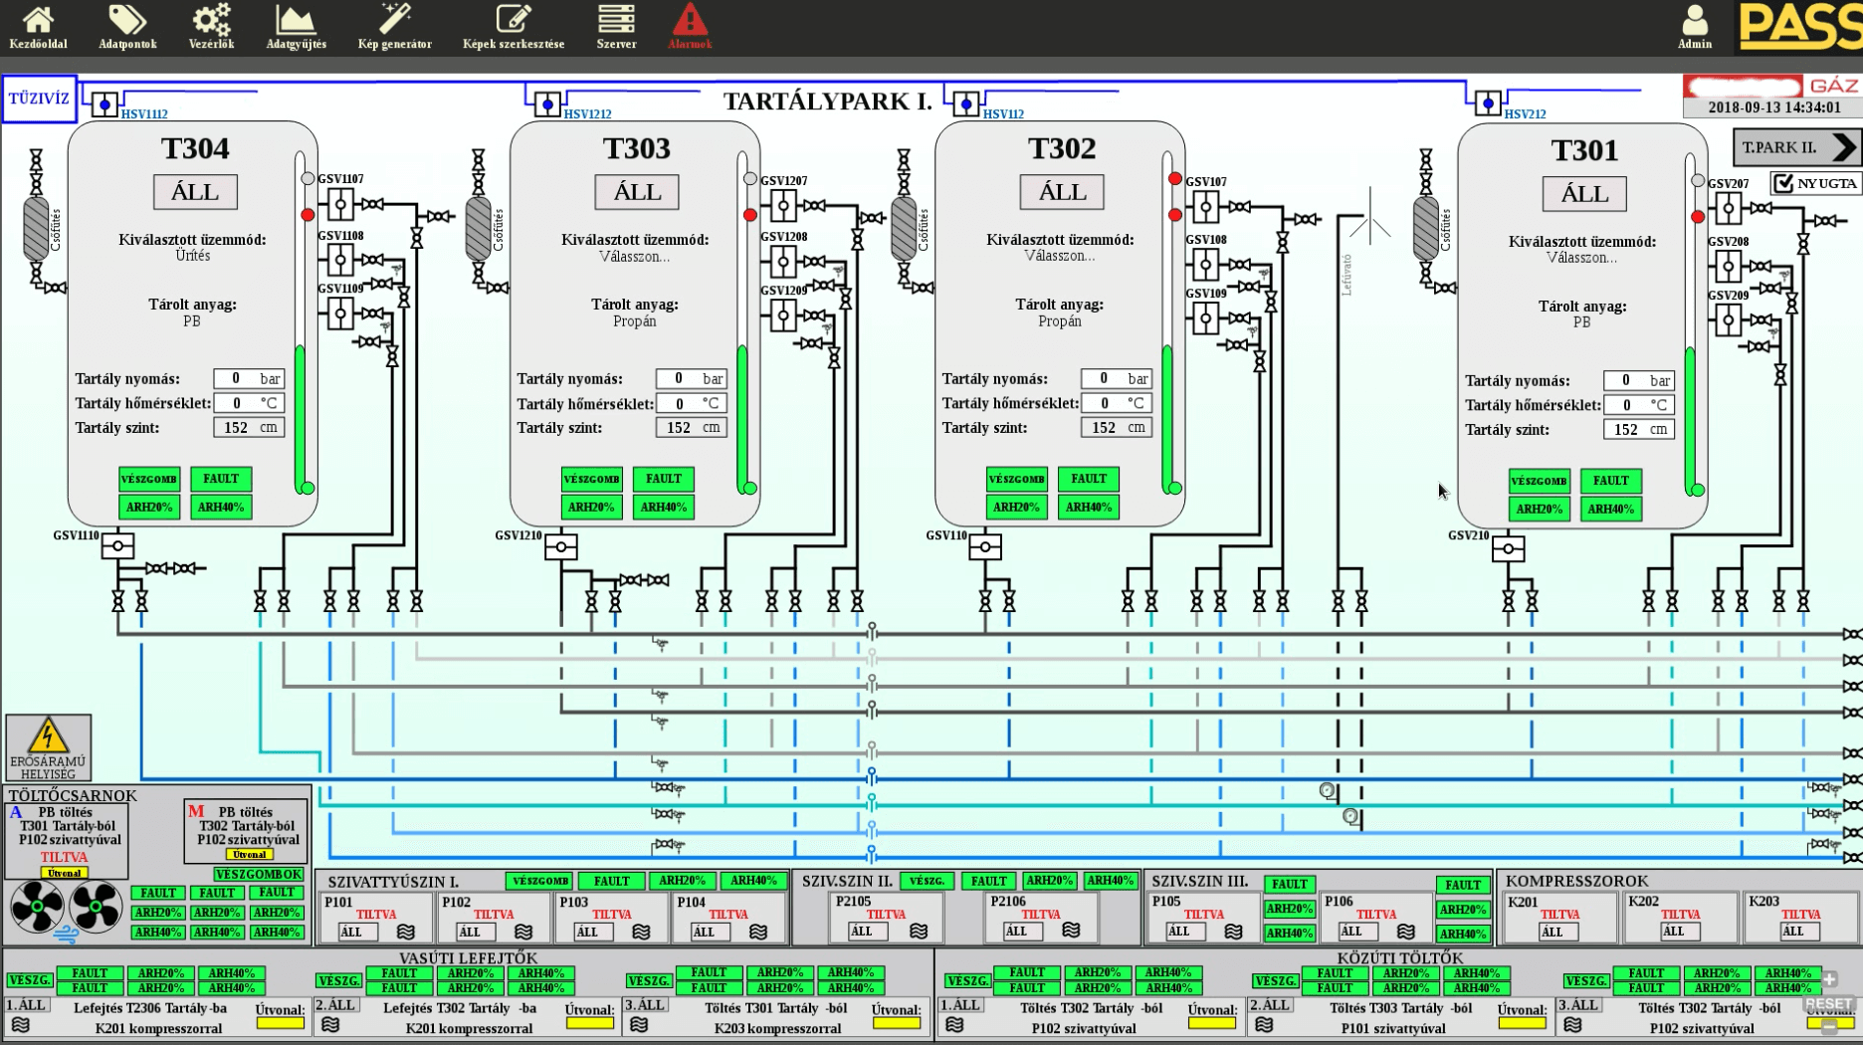Click the wave icon beside pump P101

click(406, 933)
